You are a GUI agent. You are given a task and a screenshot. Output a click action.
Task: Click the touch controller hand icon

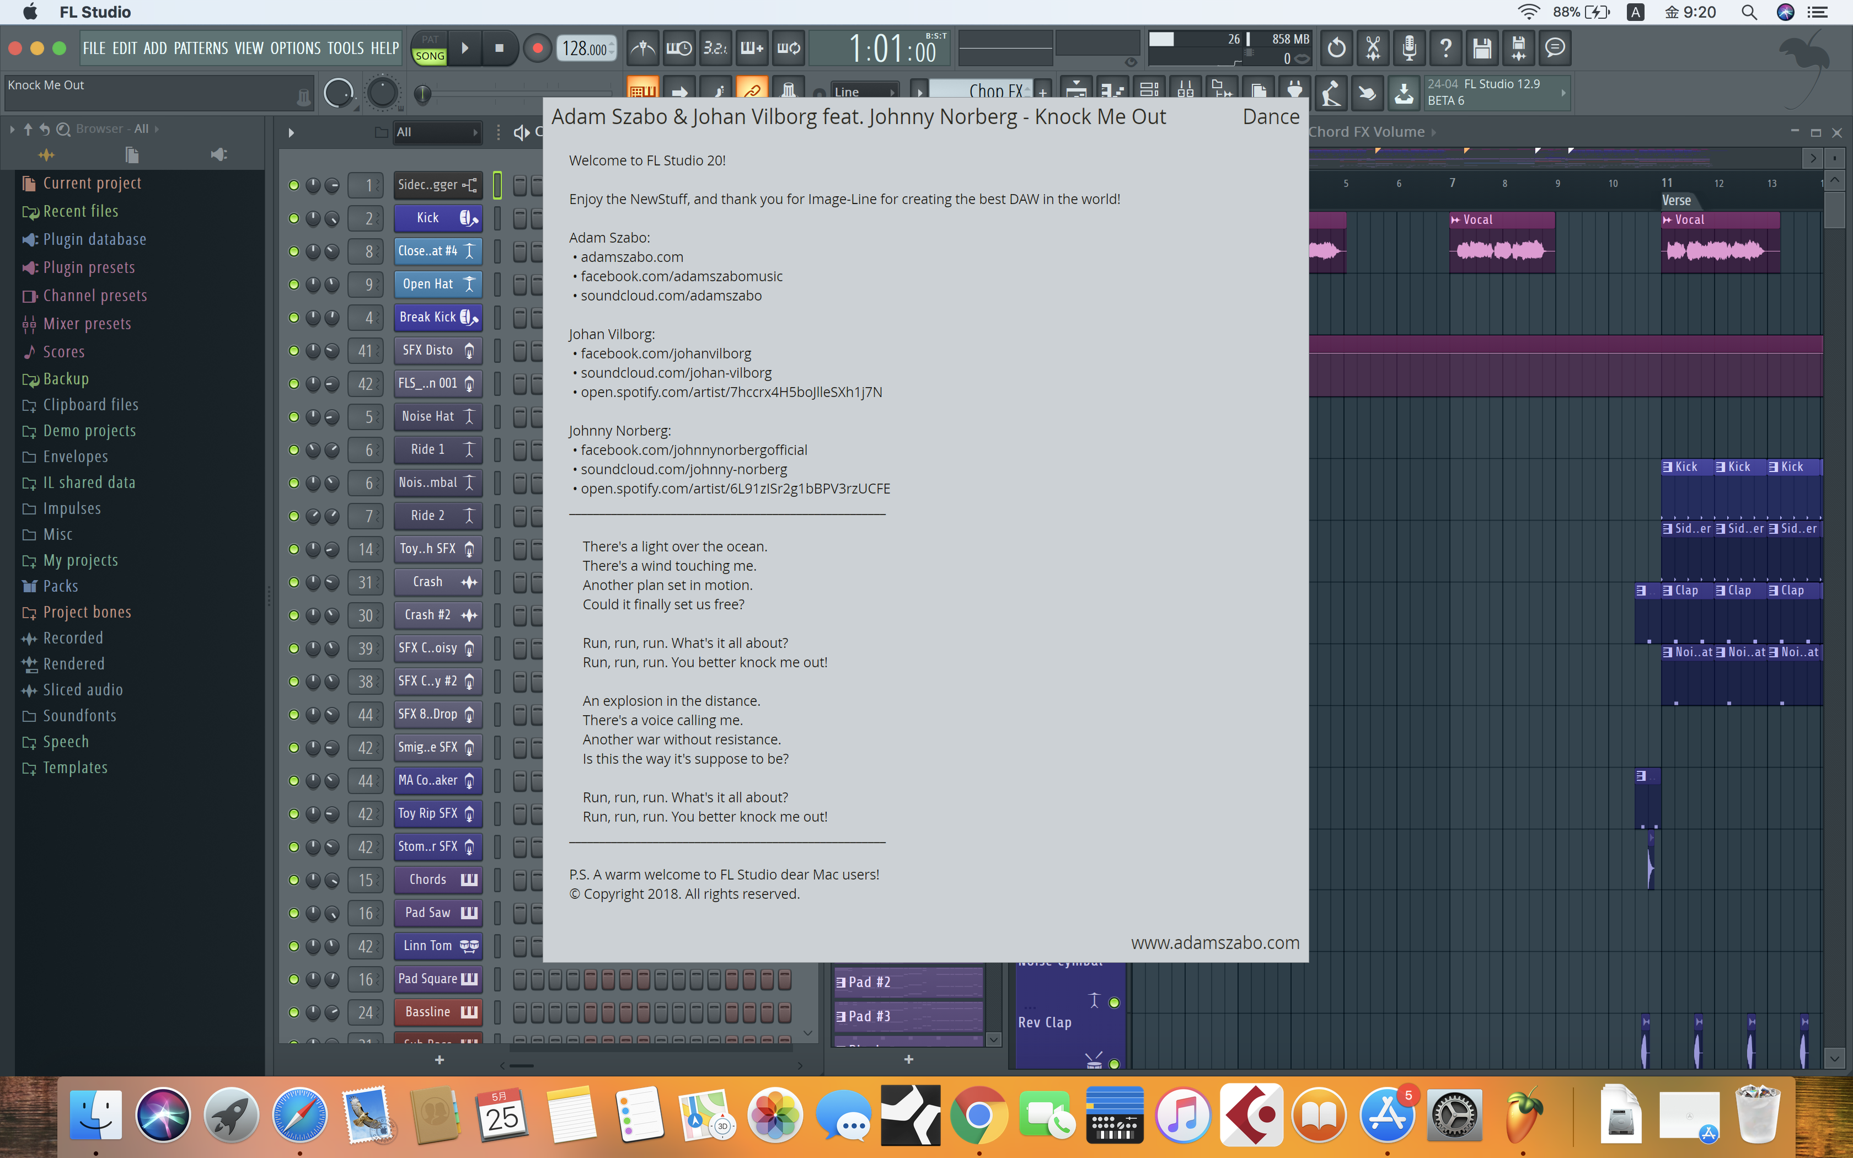pyautogui.click(x=1367, y=93)
